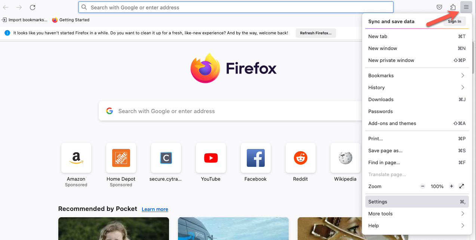Open the Facebook shortcut tile
476x240 pixels.
pyautogui.click(x=256, y=158)
